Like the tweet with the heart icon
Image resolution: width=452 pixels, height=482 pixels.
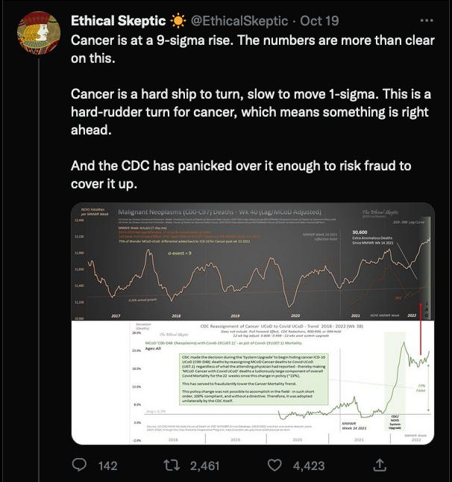278,465
